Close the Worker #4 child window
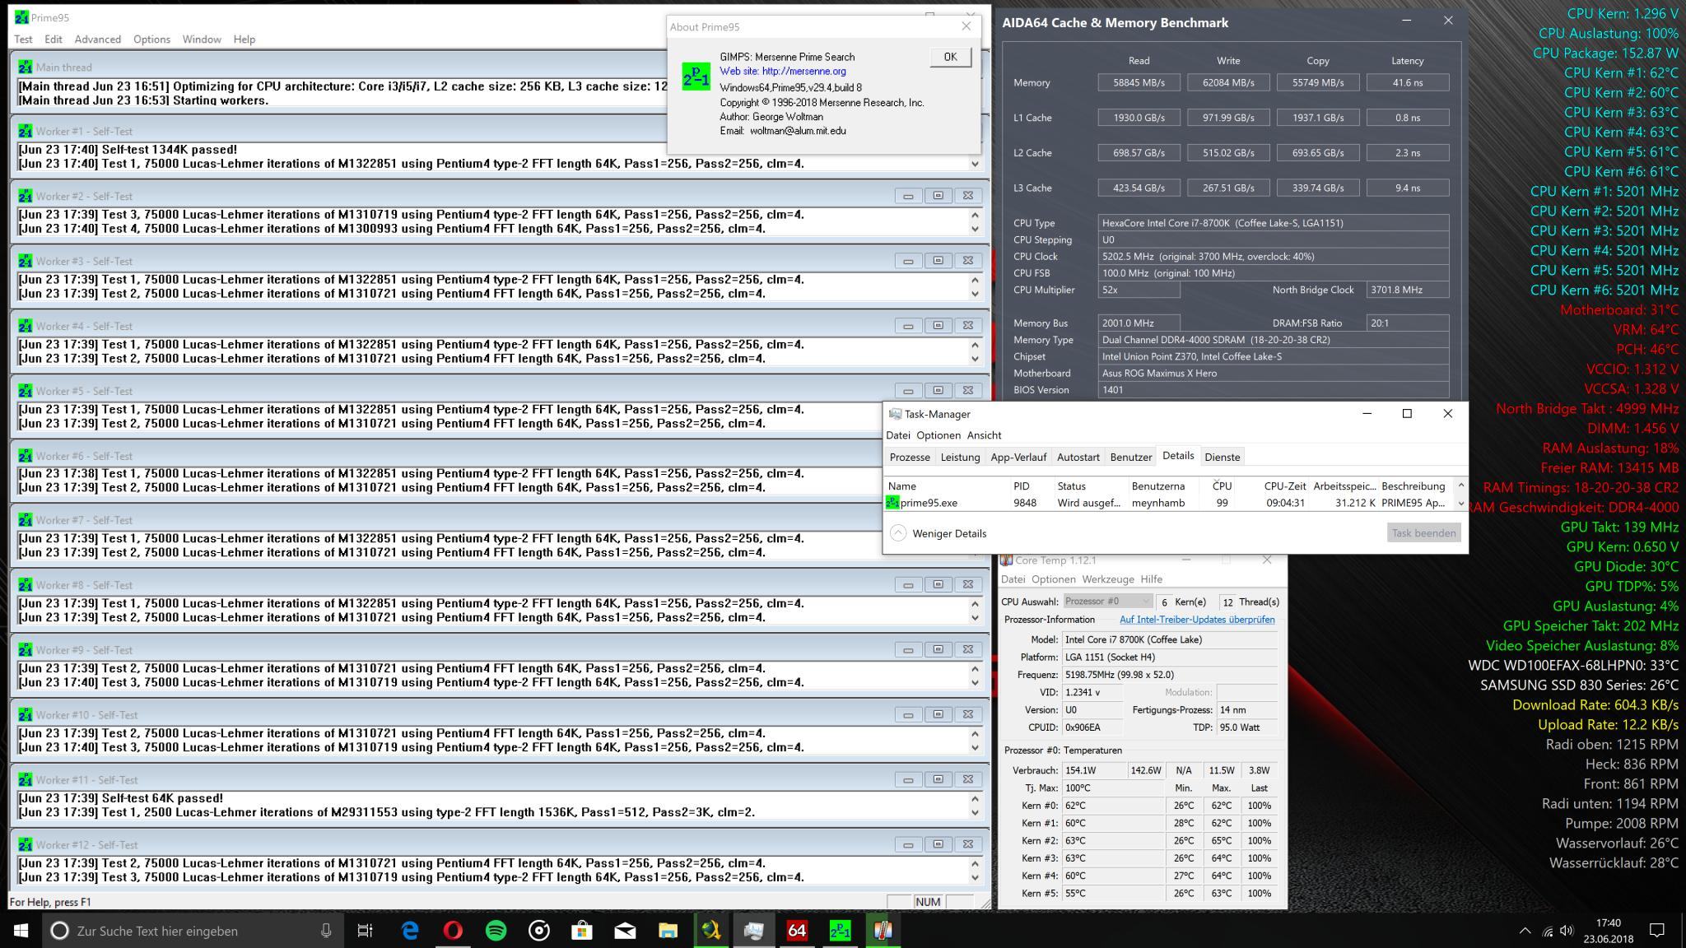Image resolution: width=1686 pixels, height=948 pixels. [x=968, y=325]
